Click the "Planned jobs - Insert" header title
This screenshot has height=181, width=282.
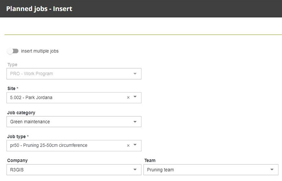pyautogui.click(x=39, y=8)
